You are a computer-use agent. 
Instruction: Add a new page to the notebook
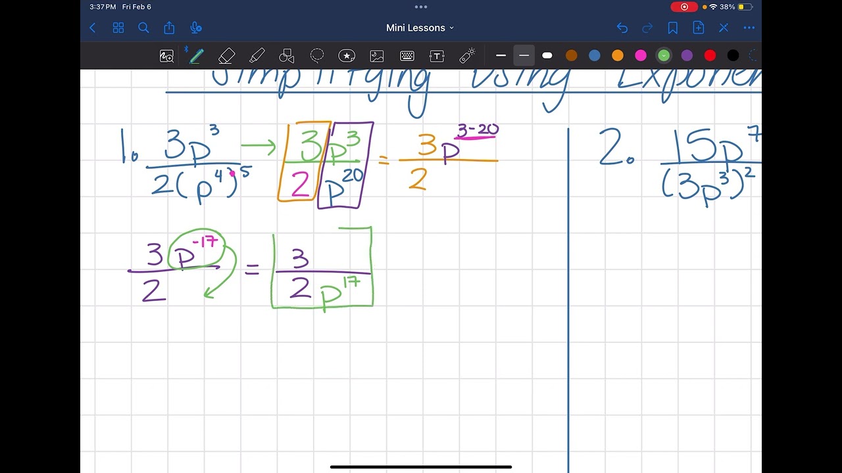click(698, 28)
